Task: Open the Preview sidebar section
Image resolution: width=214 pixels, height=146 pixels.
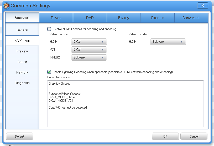Action: tap(22, 51)
